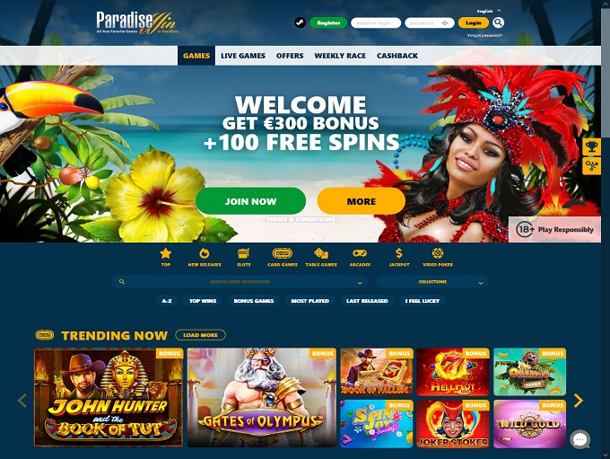Viewport: 610px width, 459px height.
Task: Open the Video Poker chip icon
Action: point(438,253)
